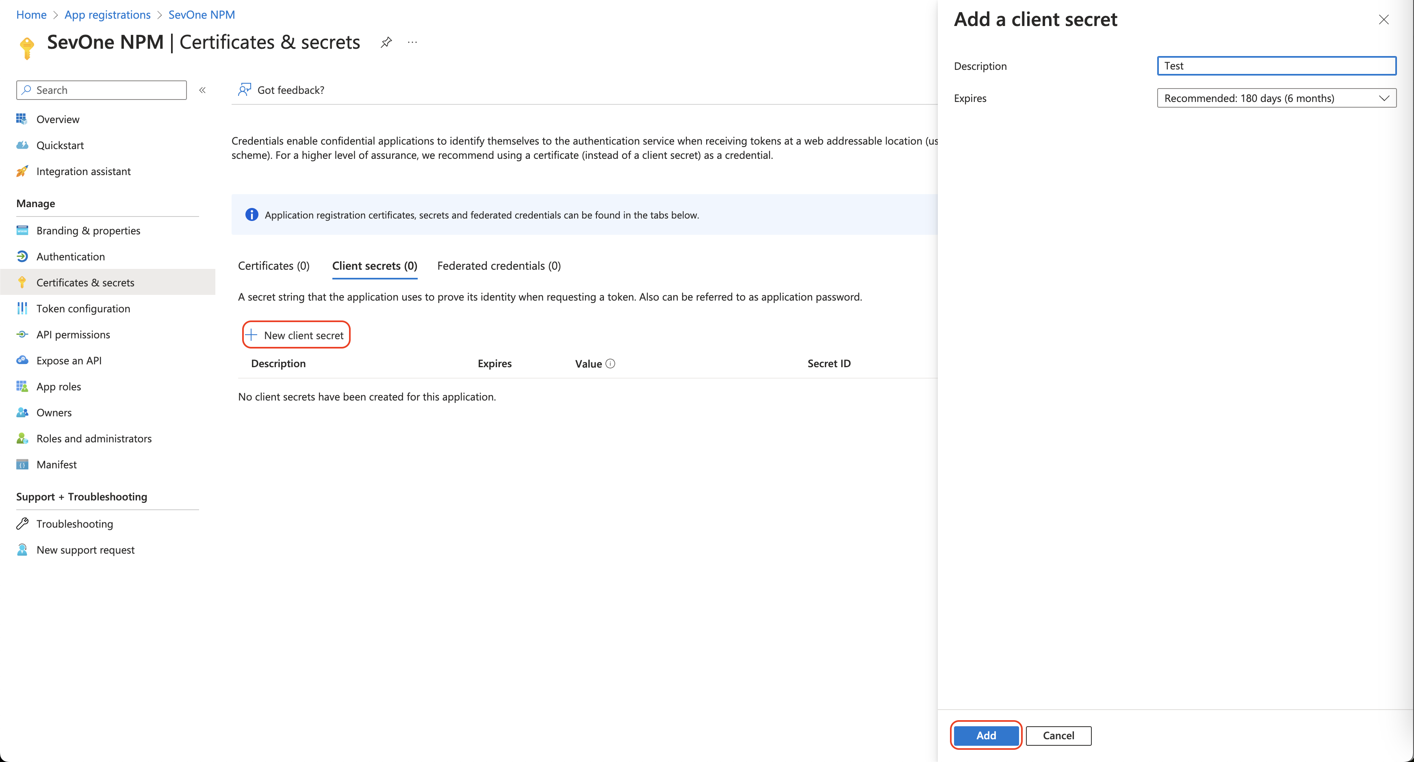Screen dimensions: 1414x762
Task: Click the Description column header
Action: (x=278, y=363)
